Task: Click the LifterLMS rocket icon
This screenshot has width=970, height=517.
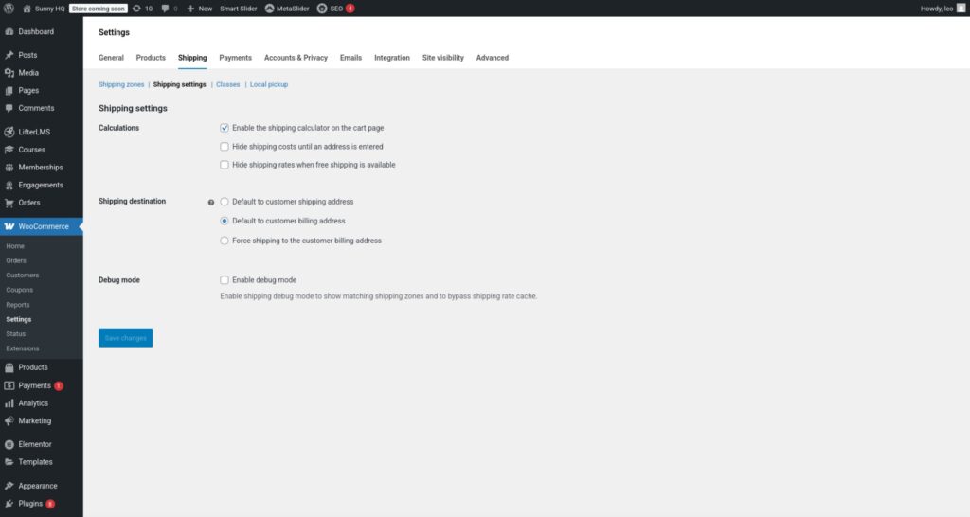Action: click(9, 132)
